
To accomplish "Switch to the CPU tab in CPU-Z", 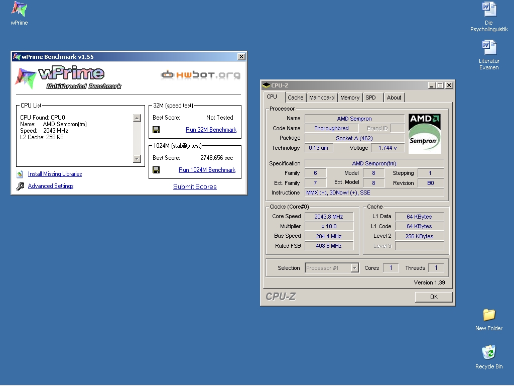I will click(x=272, y=97).
